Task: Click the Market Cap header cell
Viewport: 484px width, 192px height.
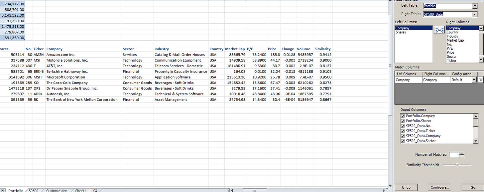Action: click(235, 49)
